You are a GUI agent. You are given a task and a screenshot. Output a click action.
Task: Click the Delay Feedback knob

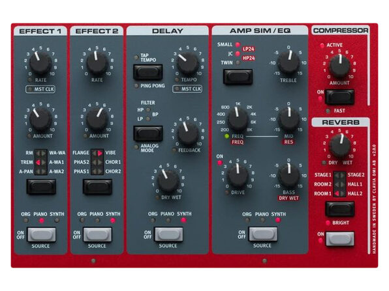[188, 134]
